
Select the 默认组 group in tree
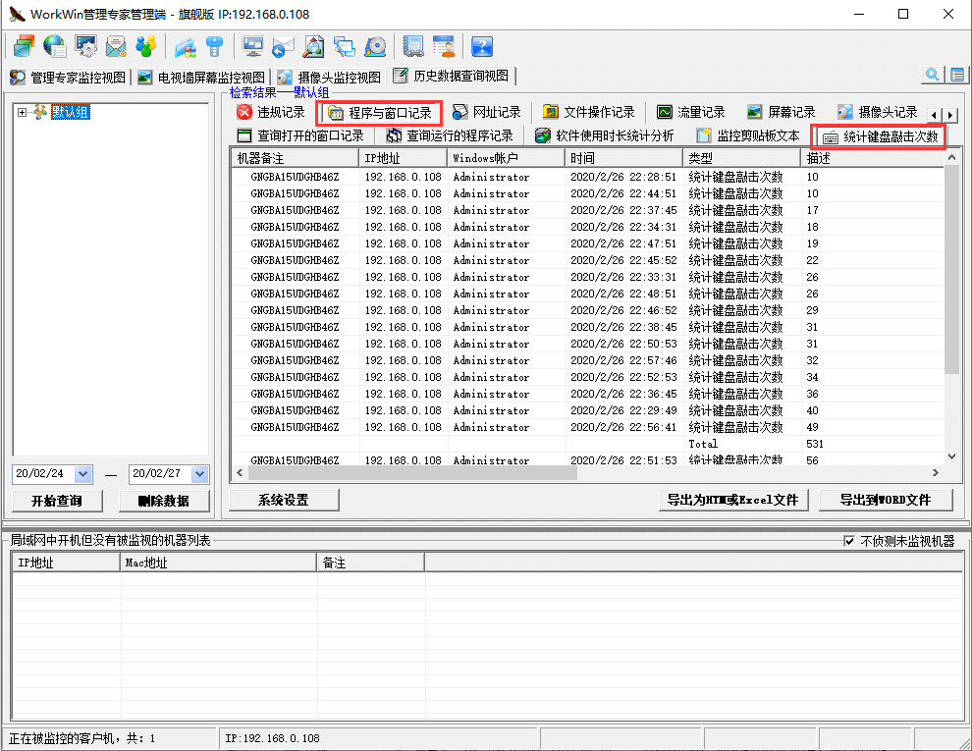click(x=70, y=112)
